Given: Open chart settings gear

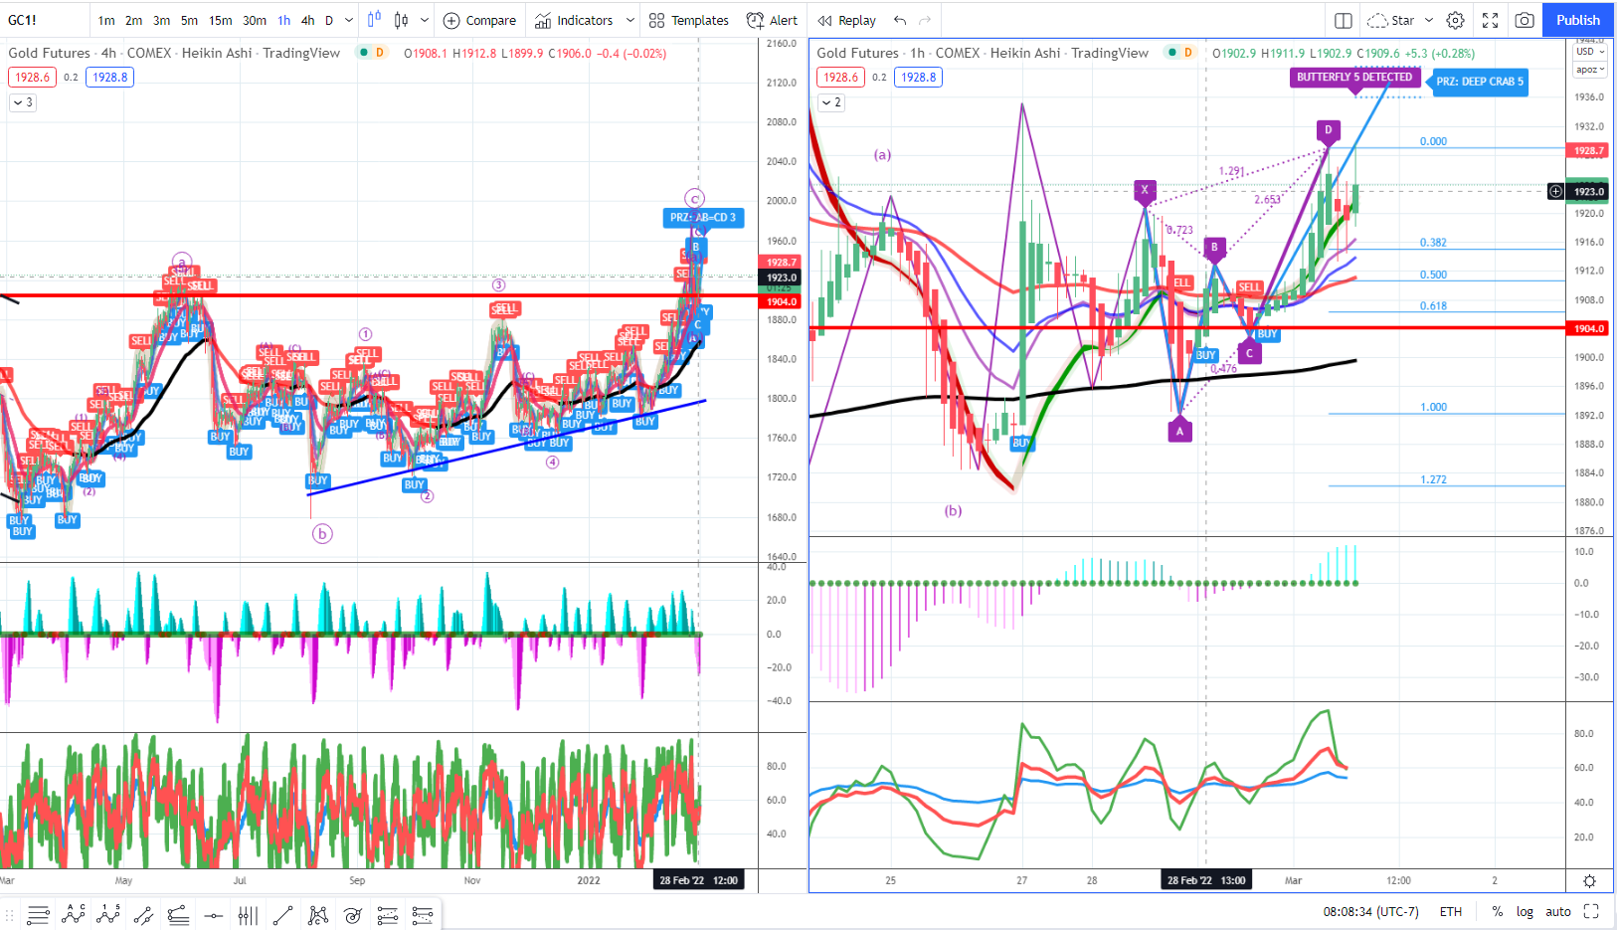Looking at the screenshot, I should coord(1455,20).
